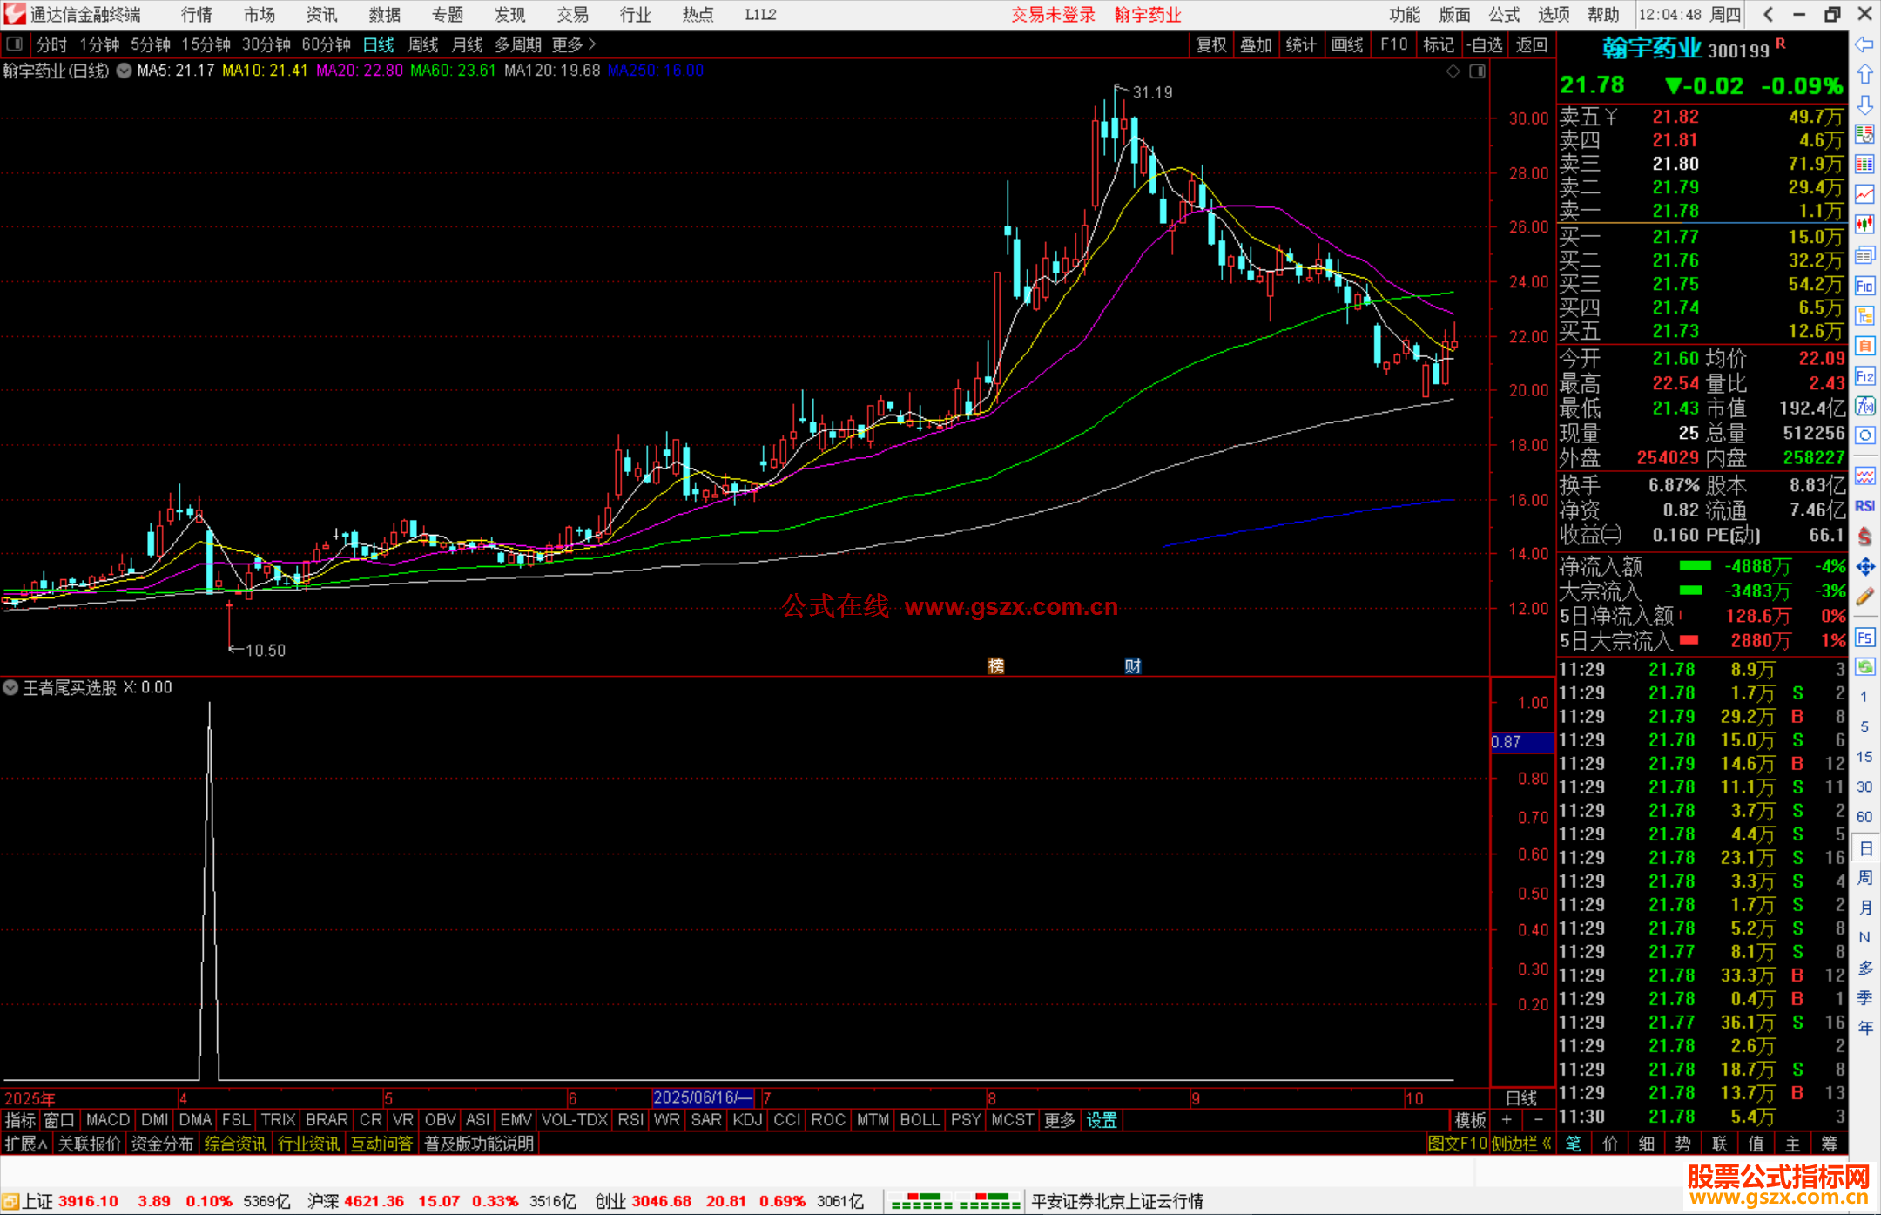
Task: Switch to the 周线 weekly period tab
Action: point(423,44)
